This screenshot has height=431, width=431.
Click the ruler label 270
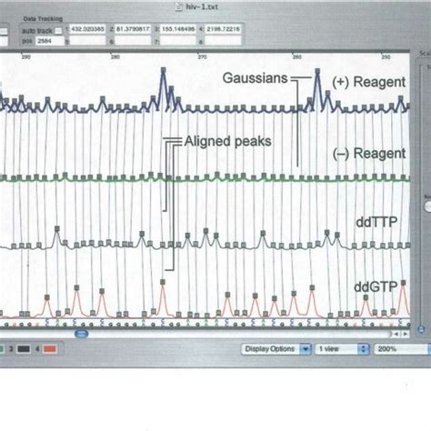click(x=202, y=57)
